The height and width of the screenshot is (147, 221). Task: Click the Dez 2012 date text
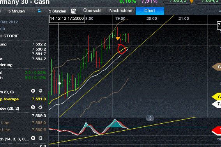[x=9, y=22]
